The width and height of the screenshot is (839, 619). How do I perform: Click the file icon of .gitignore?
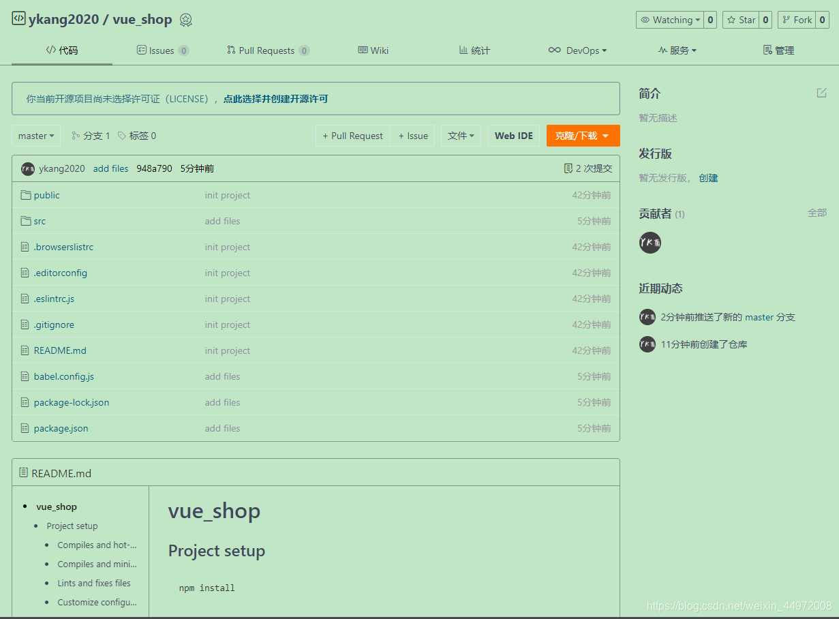pyautogui.click(x=26, y=324)
